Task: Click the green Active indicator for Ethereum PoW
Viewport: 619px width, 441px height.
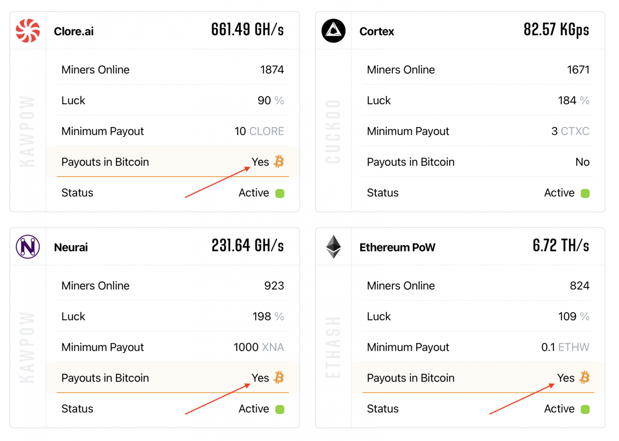Action: (x=585, y=409)
